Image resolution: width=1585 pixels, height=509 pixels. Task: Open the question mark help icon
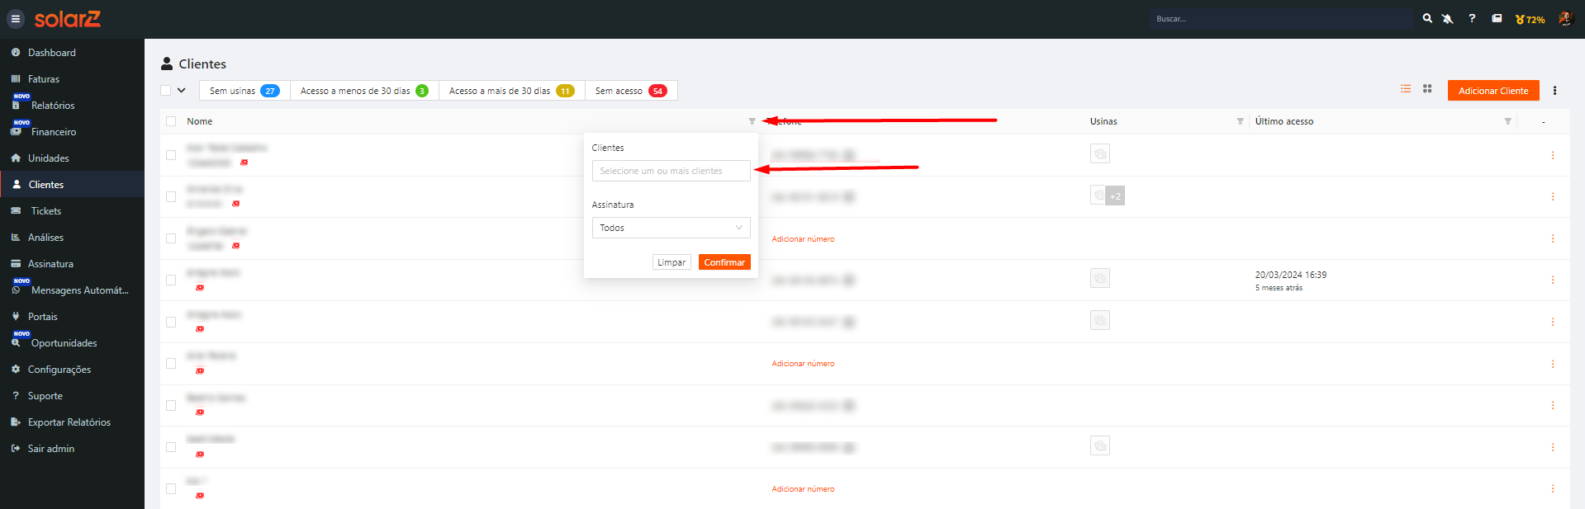[x=1472, y=18]
